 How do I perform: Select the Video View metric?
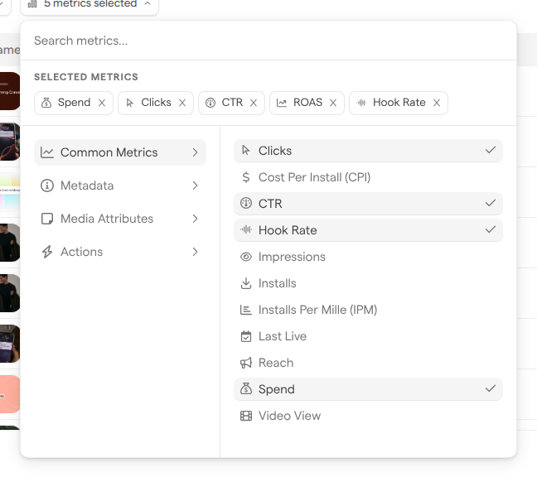(x=368, y=416)
